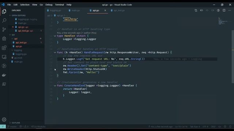Viewport: 234px width, 131px height.
Task: Click the feedback smiley icon in status bar
Action: pyautogui.click(x=225, y=127)
